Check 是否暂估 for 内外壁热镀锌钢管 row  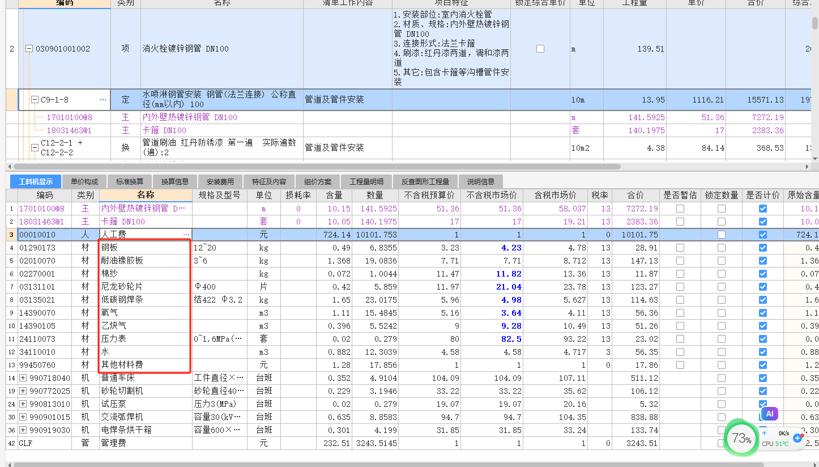click(680, 209)
